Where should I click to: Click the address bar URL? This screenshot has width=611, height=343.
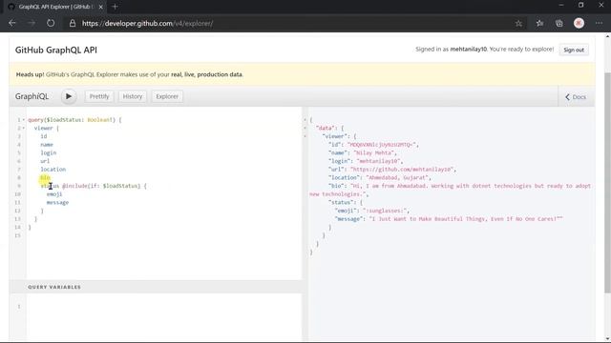coord(147,23)
